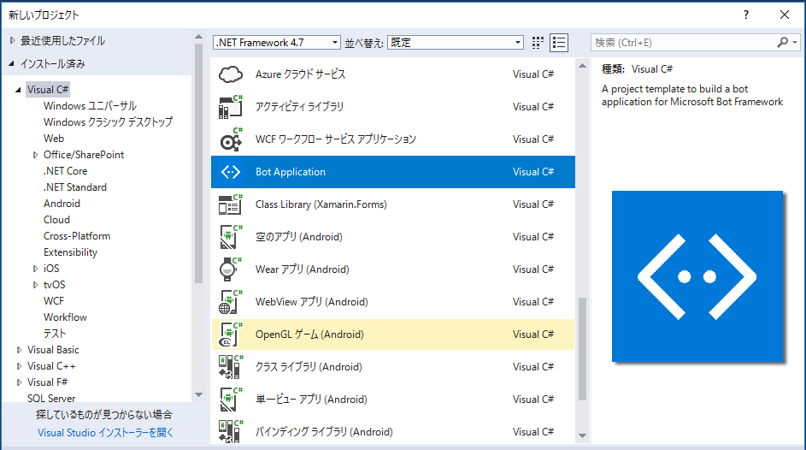This screenshot has height=450, width=806.
Task: Expand the 最近使用したファイル node
Action: (x=12, y=40)
